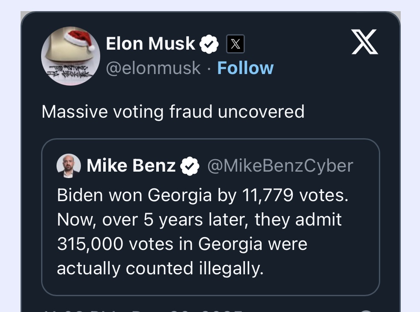This screenshot has width=420, height=312.
Task: Click the "actually counted illegally" line
Action: pyautogui.click(x=160, y=268)
